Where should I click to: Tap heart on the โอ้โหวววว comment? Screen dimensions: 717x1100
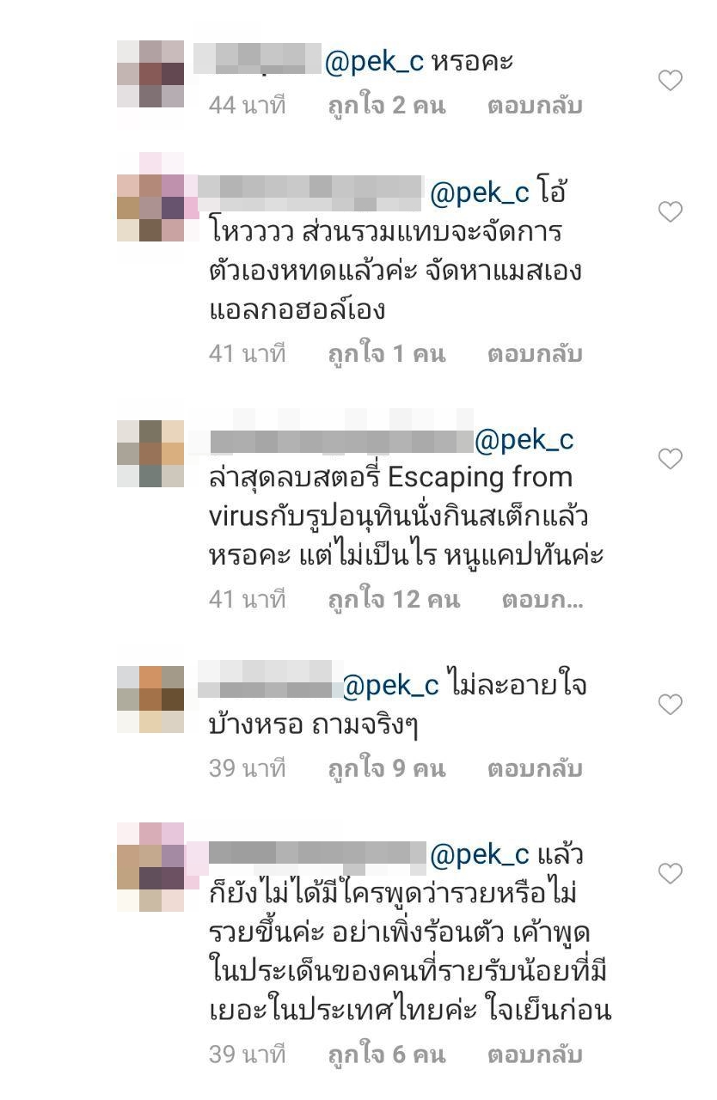[x=670, y=211]
